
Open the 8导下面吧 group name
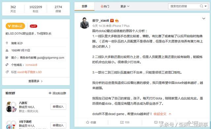(25, 122)
